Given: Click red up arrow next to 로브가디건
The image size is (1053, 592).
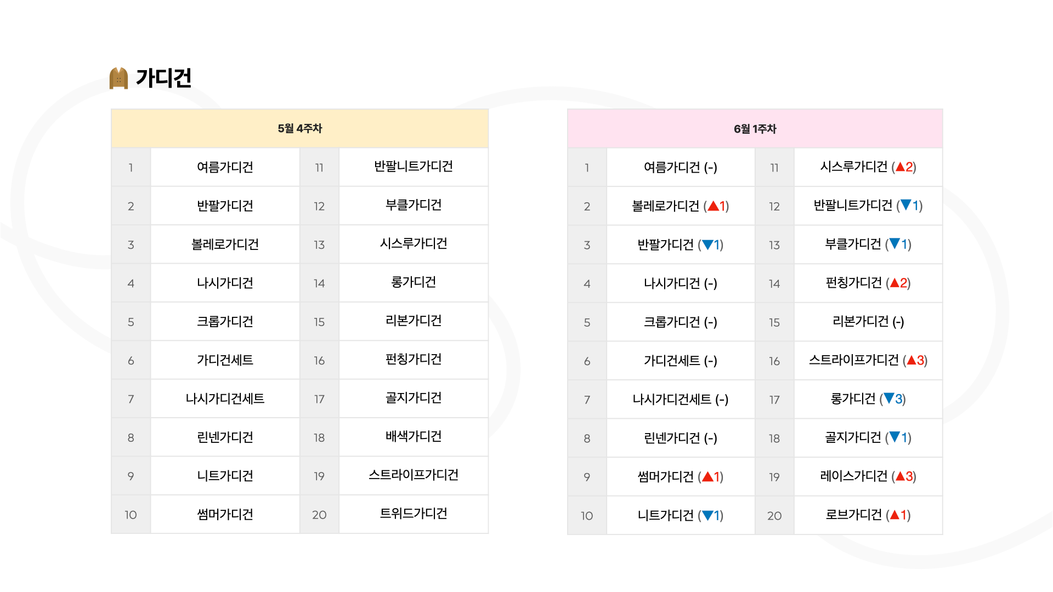Looking at the screenshot, I should (895, 515).
